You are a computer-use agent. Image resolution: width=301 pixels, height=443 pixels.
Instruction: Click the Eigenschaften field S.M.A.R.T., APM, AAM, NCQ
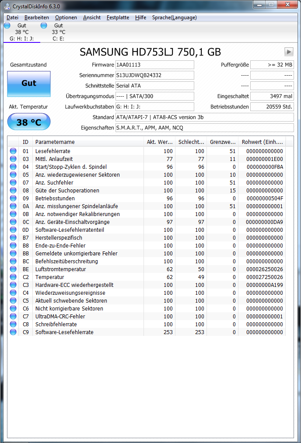tap(205, 128)
